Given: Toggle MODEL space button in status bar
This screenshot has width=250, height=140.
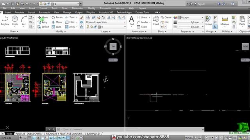Looking at the screenshot, I should [x=189, y=138].
